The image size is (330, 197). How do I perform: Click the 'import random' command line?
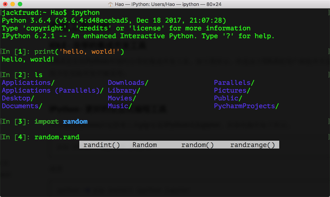61,122
